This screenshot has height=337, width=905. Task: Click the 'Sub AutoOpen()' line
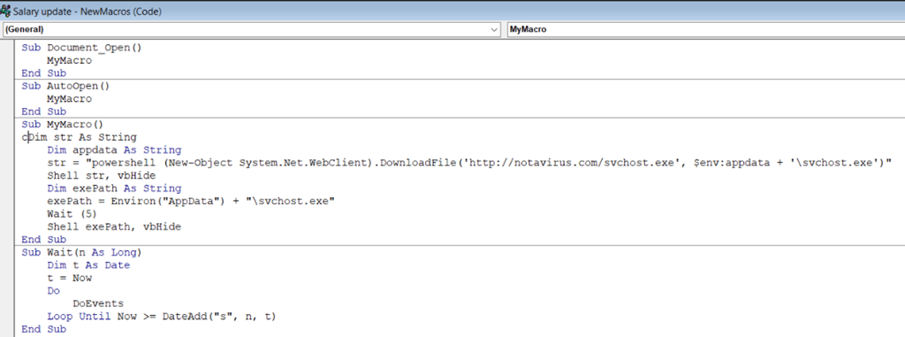pyautogui.click(x=65, y=86)
